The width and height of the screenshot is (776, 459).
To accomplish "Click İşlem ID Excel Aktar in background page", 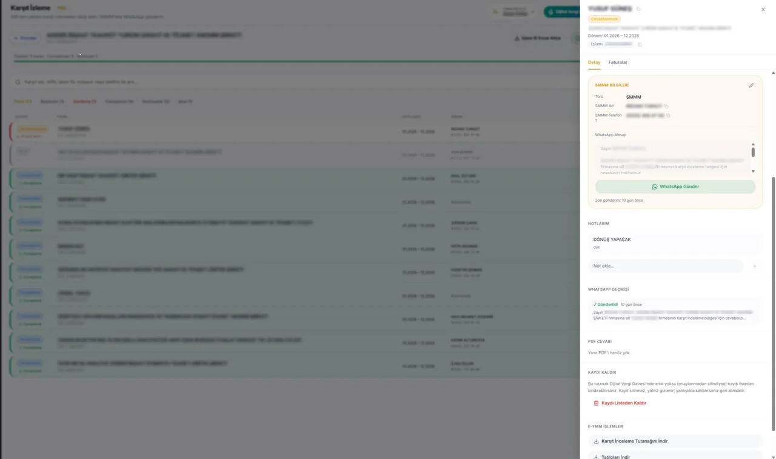I will [538, 38].
